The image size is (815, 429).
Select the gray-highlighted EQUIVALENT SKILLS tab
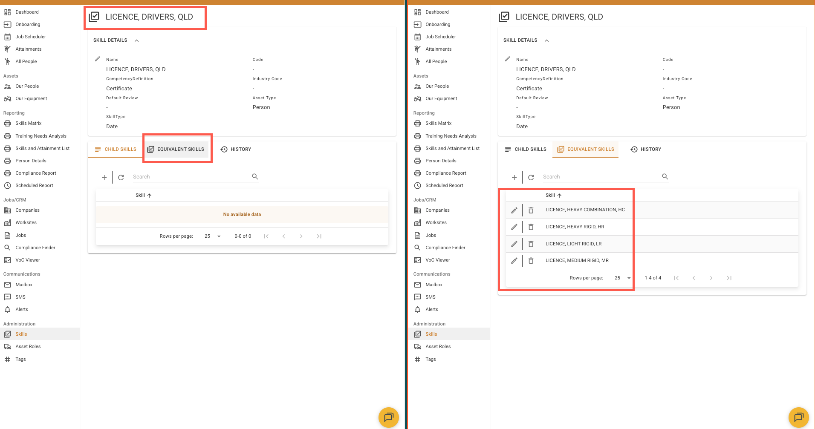(x=176, y=149)
